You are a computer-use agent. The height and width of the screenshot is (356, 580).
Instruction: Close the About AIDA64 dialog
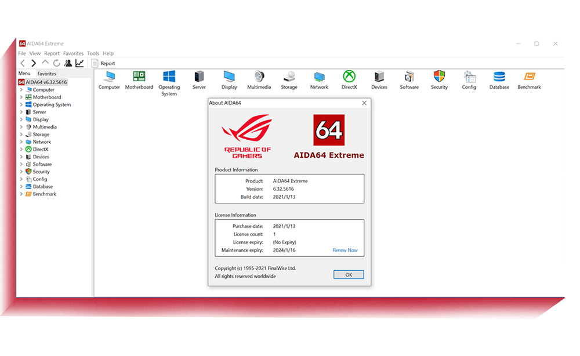point(364,103)
